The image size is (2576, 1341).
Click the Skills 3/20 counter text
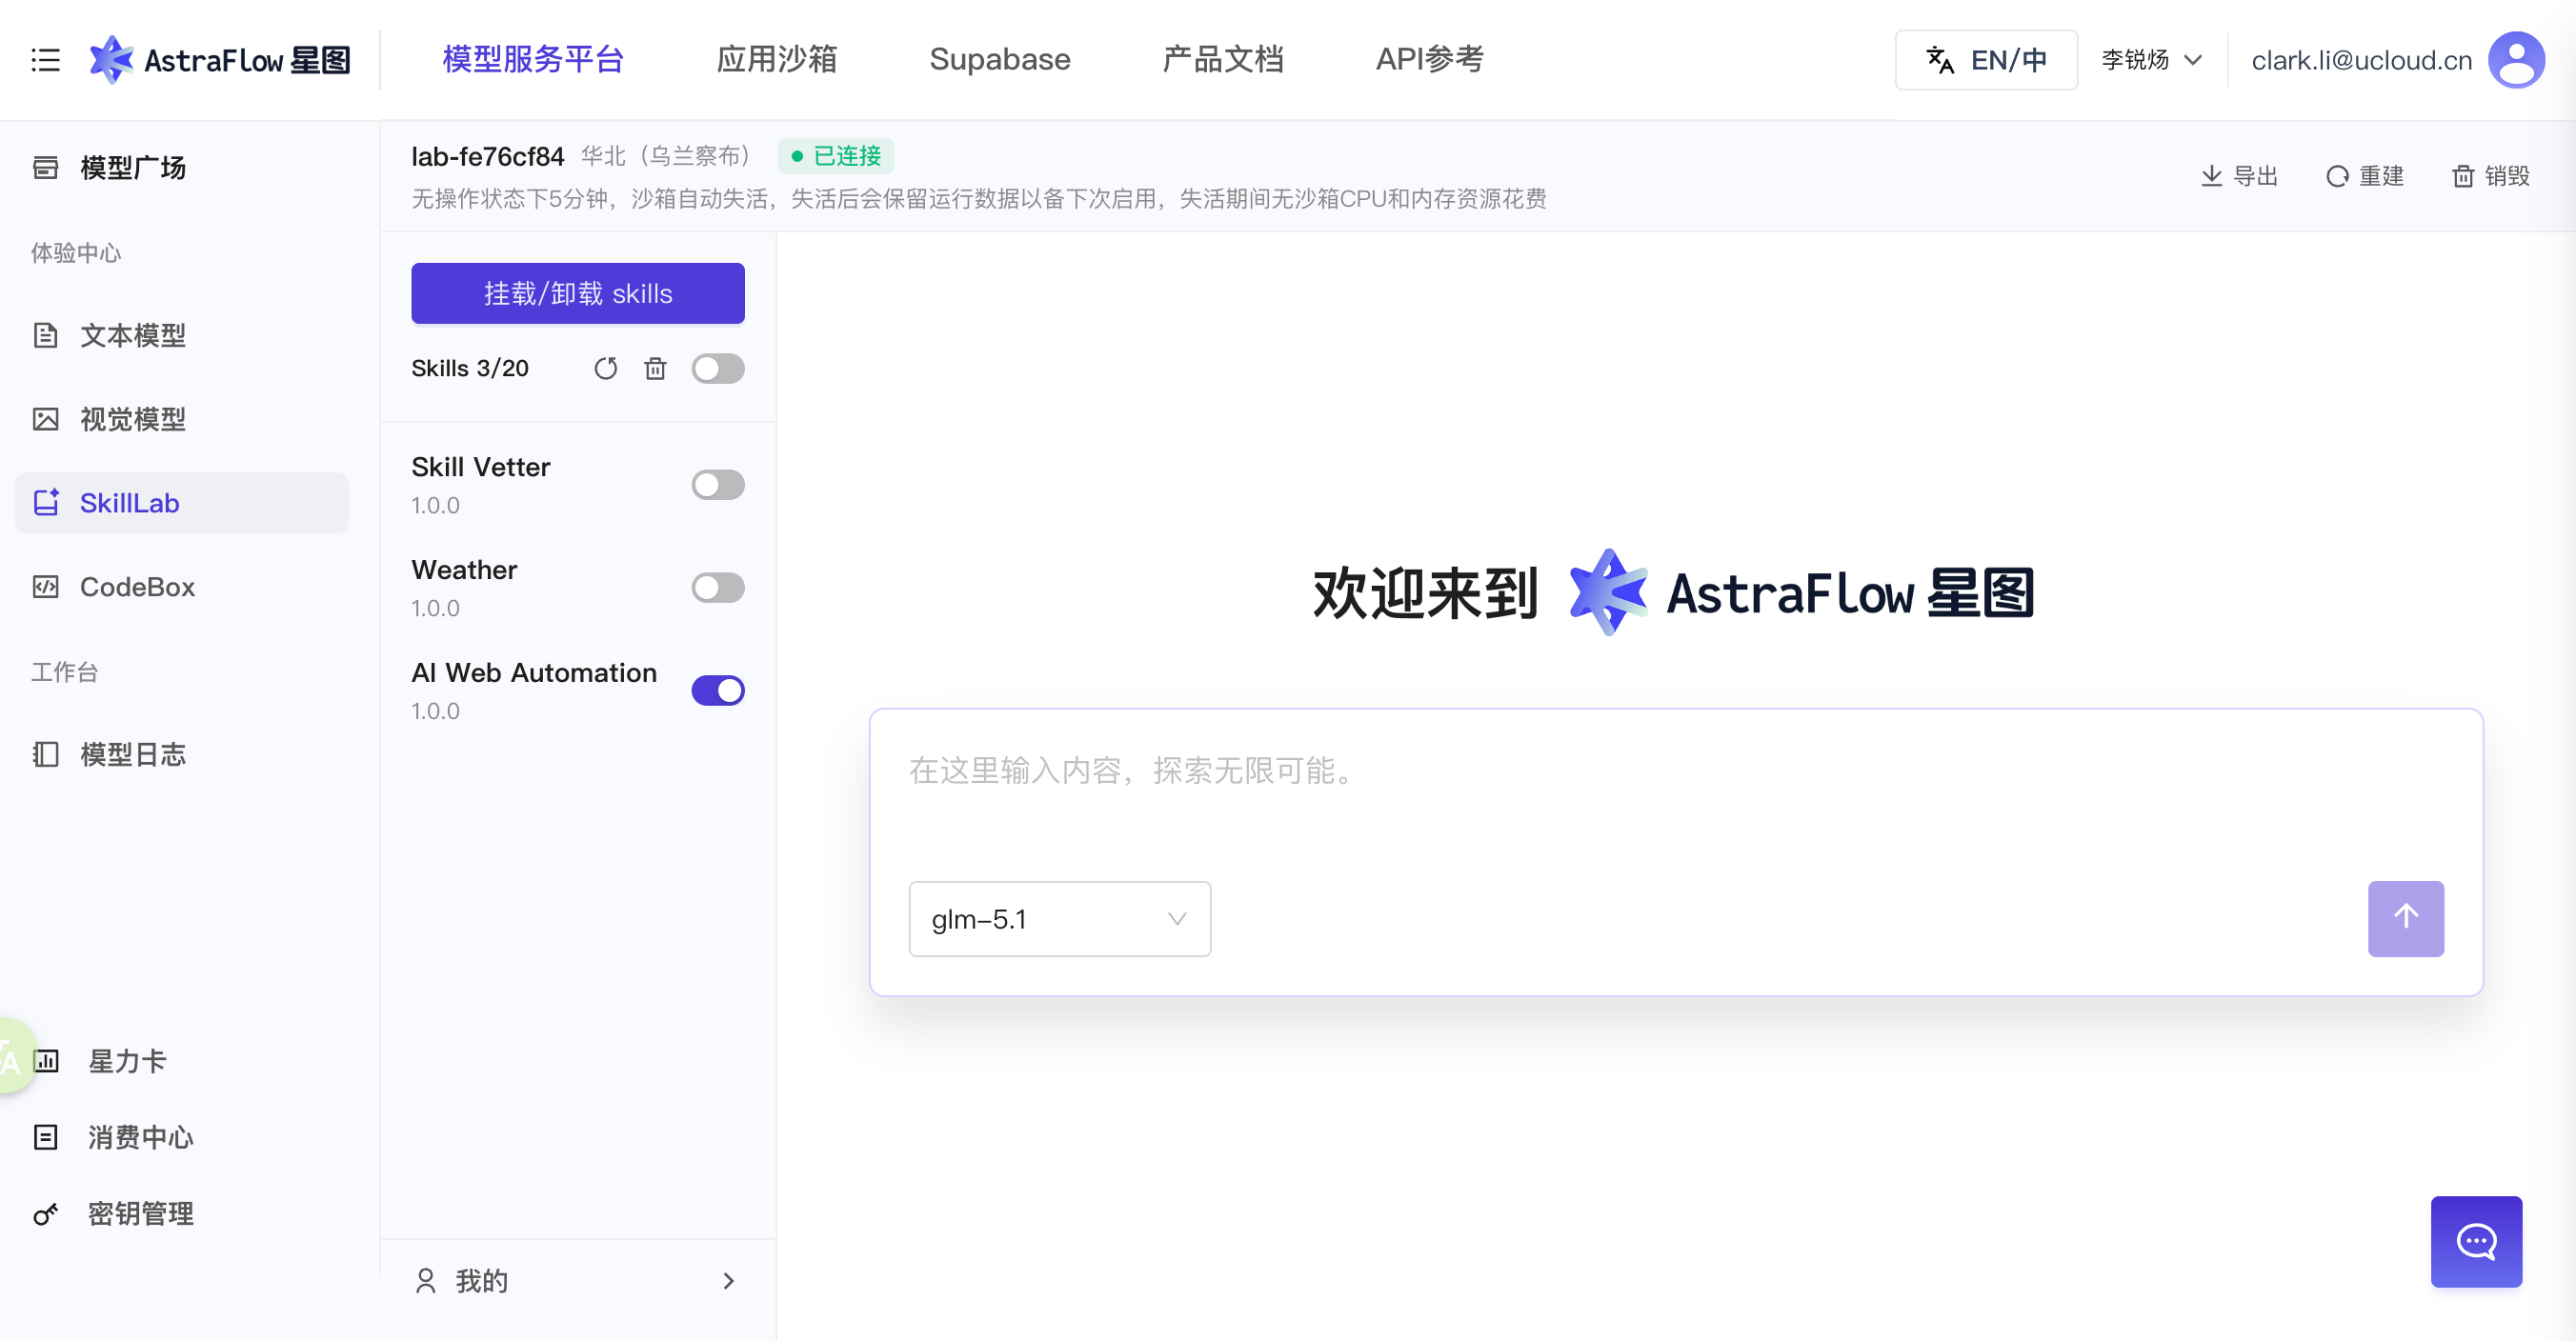[x=470, y=369]
